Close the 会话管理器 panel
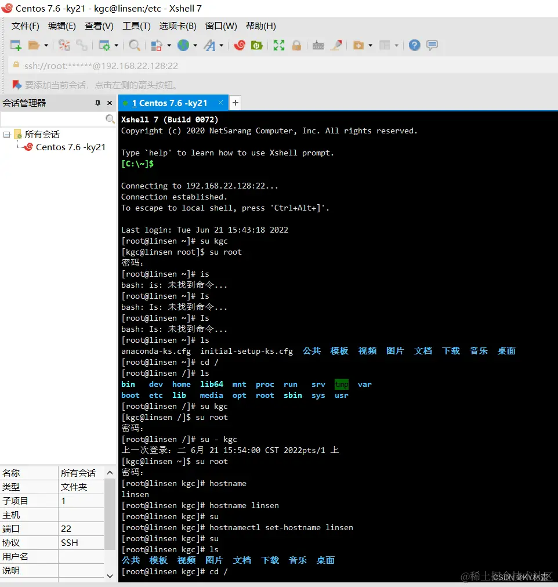 coord(109,103)
